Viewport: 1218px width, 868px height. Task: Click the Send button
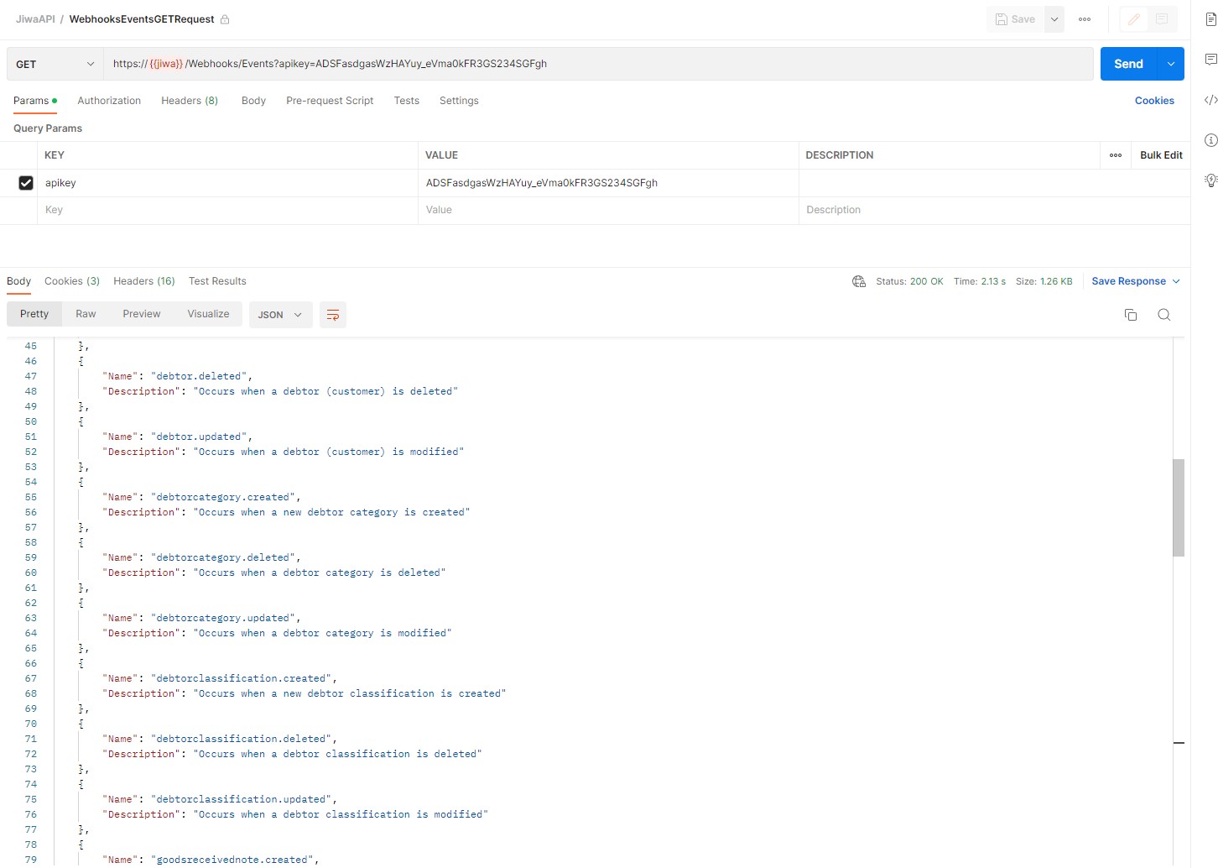pos(1128,64)
